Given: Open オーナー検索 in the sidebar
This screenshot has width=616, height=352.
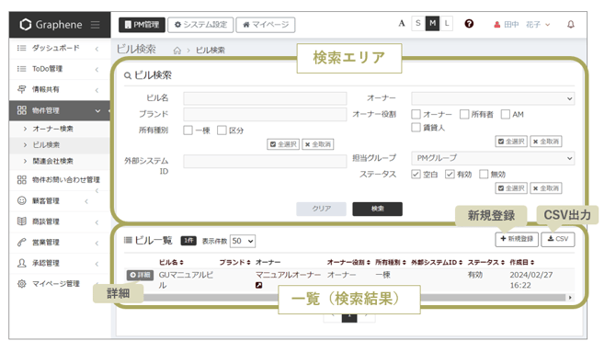Looking at the screenshot, I should pyautogui.click(x=52, y=129).
